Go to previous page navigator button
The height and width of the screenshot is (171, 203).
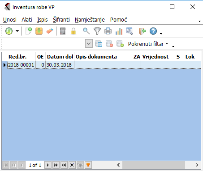point(14,165)
